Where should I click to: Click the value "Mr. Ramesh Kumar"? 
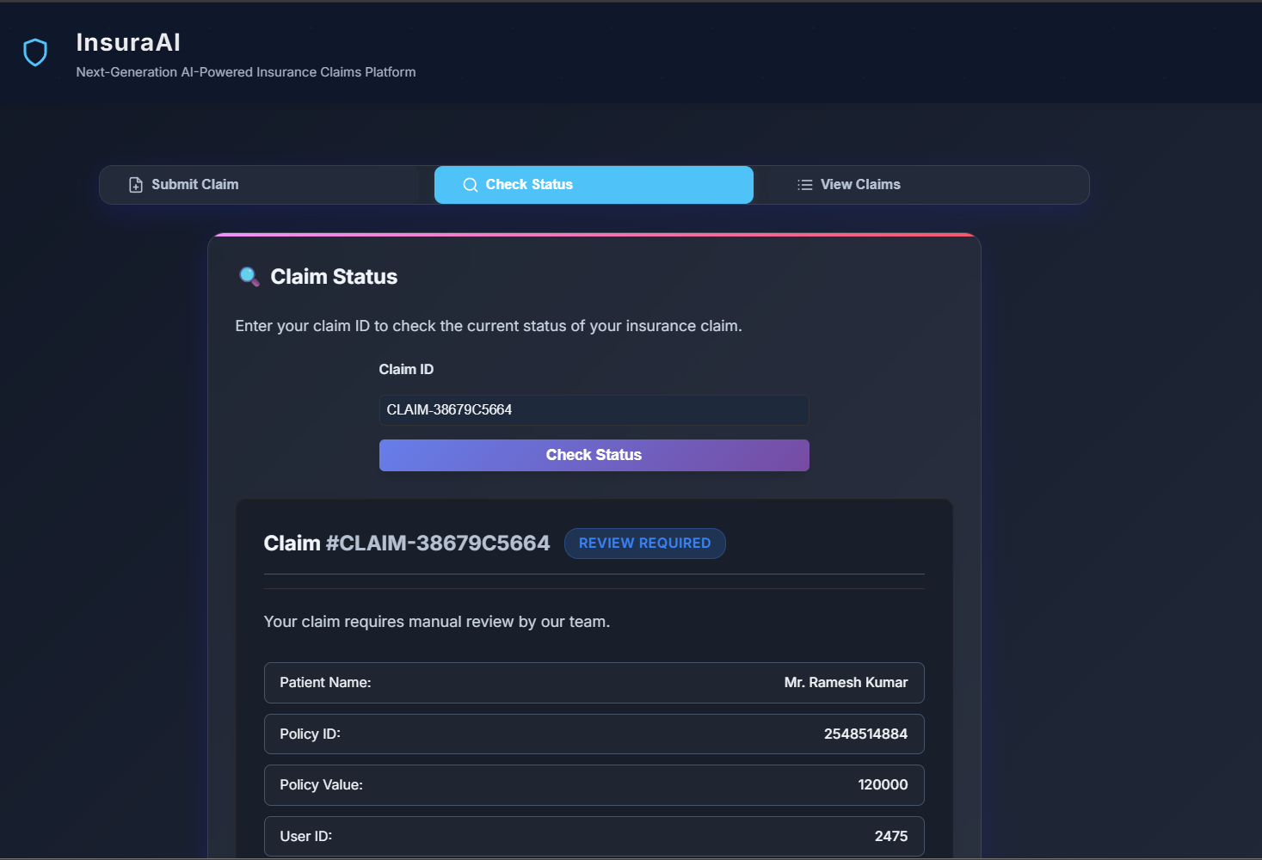pos(846,683)
